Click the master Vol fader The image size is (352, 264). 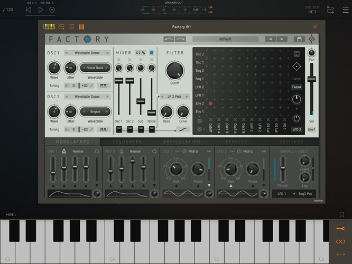pyautogui.click(x=312, y=79)
